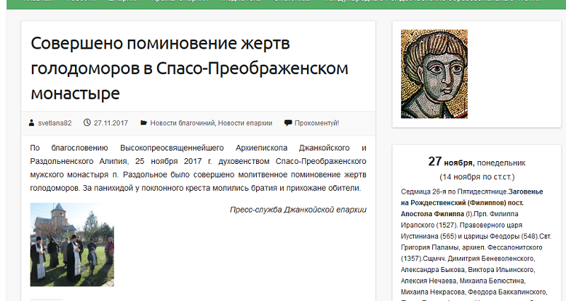Open the 27.11.2017 date link
The height and width of the screenshot is (301, 566).
click(x=111, y=123)
